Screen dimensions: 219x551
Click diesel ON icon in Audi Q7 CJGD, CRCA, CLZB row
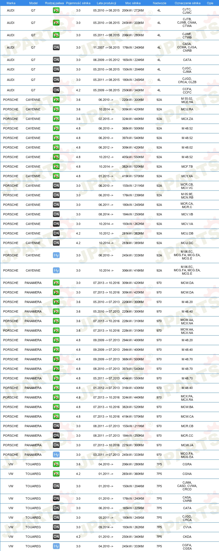pos(56,80)
